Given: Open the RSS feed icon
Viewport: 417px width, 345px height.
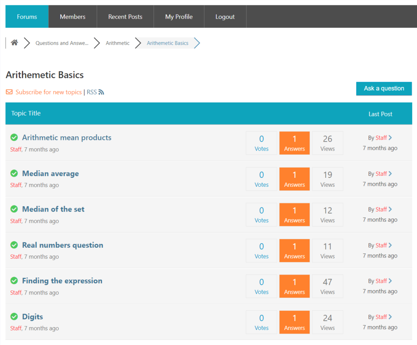Looking at the screenshot, I should (100, 92).
